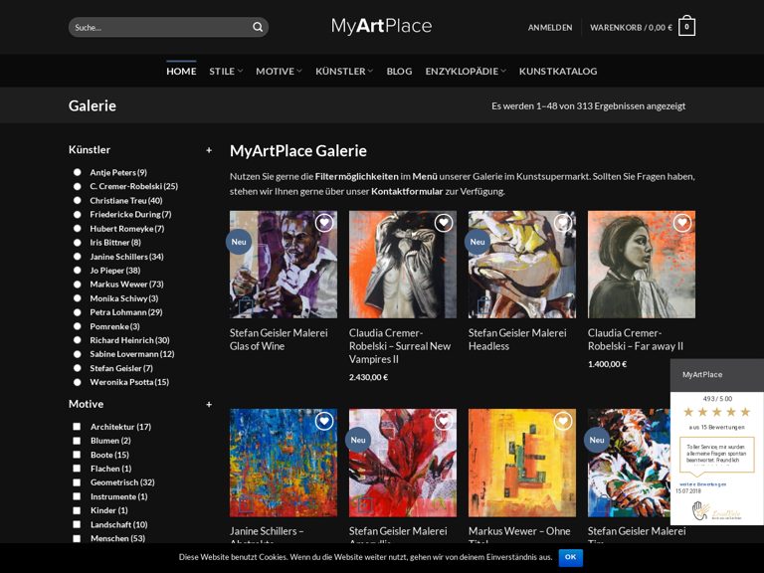The height and width of the screenshot is (573, 764).
Task: Enable the Architektur motive checkbox
Action: pyautogui.click(x=77, y=427)
